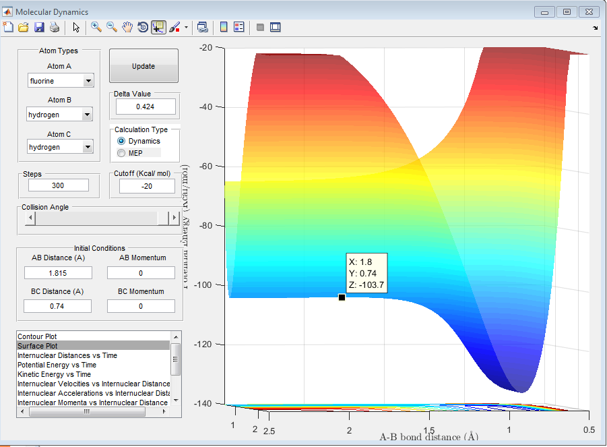The width and height of the screenshot is (607, 447).
Task: Pick Kinetic Energy vs Time list entry
Action: (54, 374)
